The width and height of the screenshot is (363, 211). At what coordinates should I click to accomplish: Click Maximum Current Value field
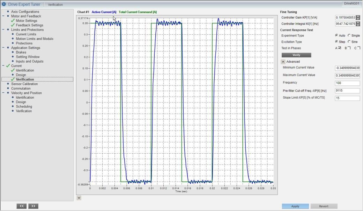pyautogui.click(x=348, y=76)
